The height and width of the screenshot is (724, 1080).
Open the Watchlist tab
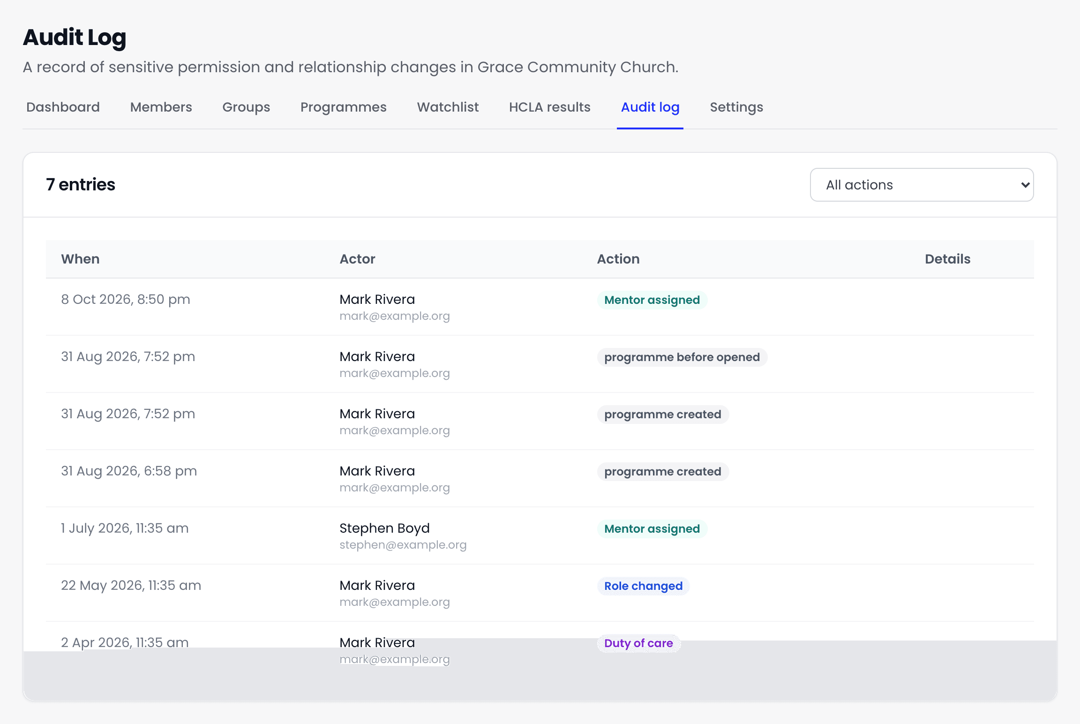point(448,107)
